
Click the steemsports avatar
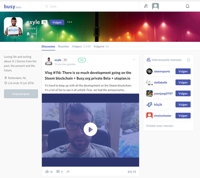point(149,71)
